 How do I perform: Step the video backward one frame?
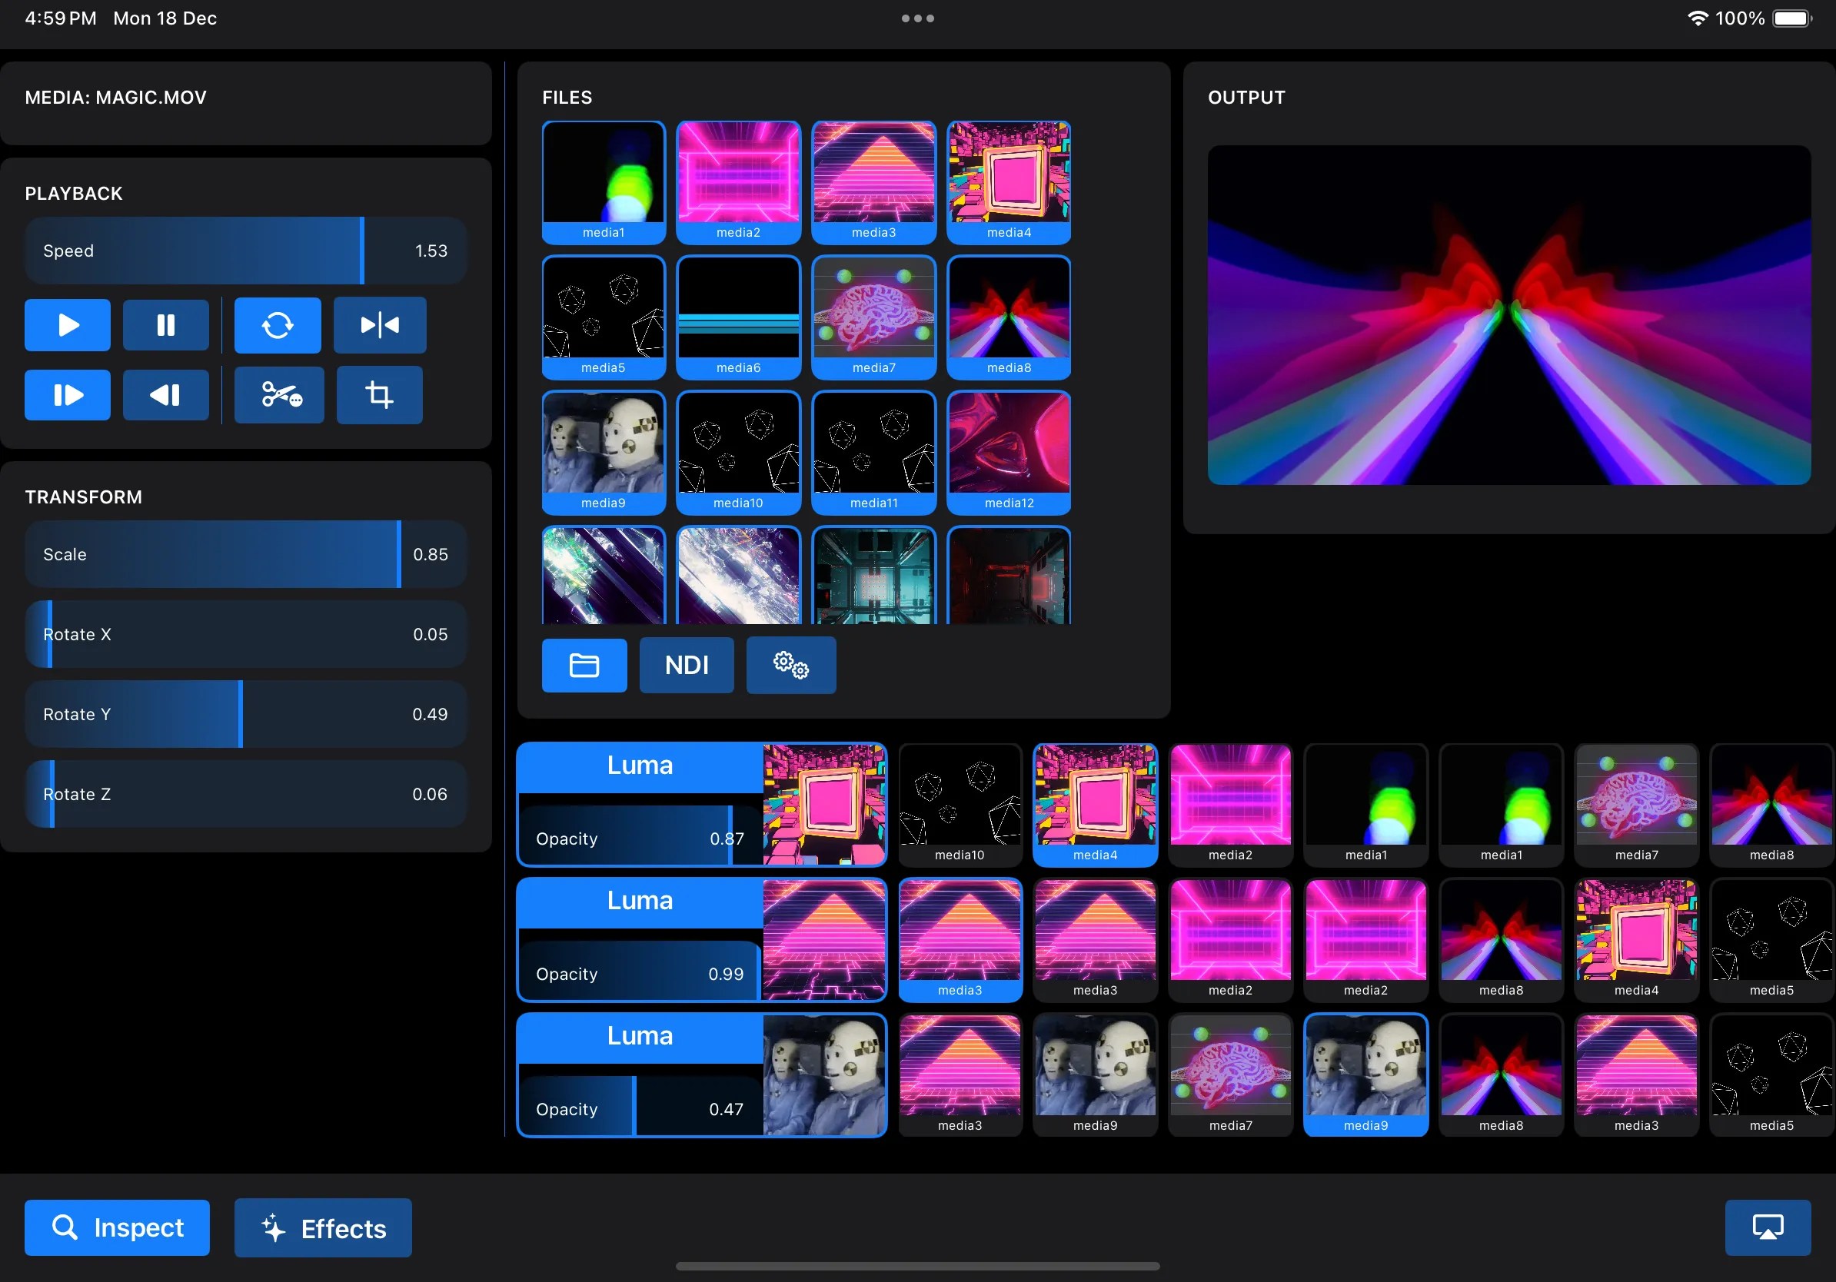(165, 395)
